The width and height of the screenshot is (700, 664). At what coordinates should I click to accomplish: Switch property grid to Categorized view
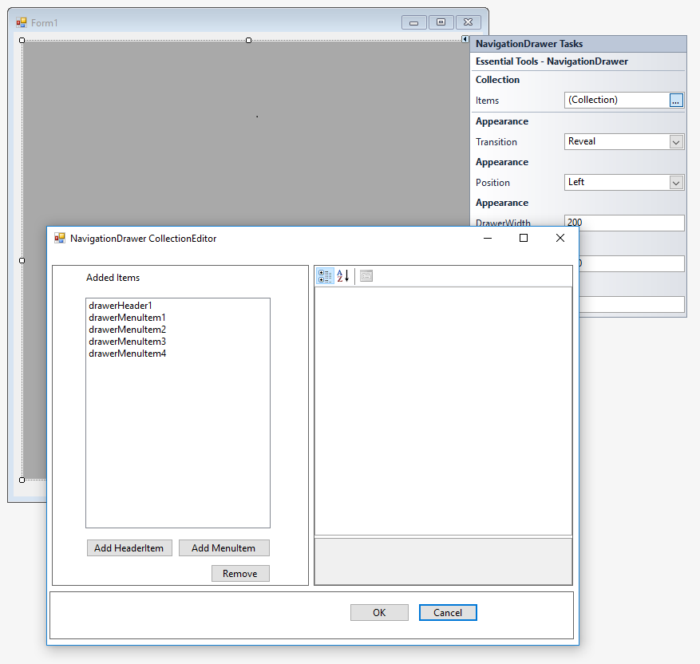[x=325, y=276]
